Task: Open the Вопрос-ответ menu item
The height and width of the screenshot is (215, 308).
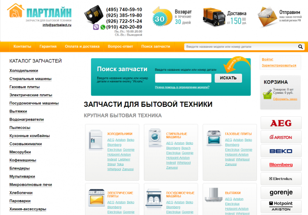Action: pos(120,47)
